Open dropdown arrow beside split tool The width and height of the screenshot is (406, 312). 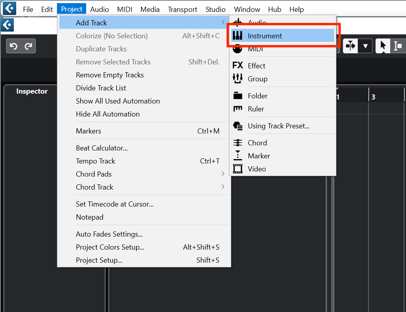click(x=365, y=46)
